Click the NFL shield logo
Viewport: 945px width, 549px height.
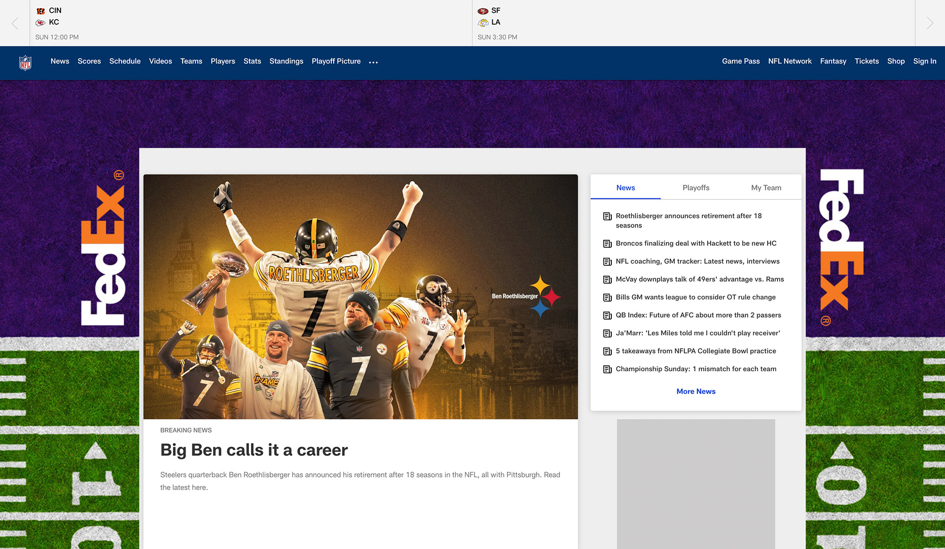(x=25, y=63)
